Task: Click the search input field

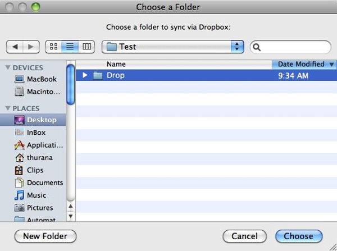Action: pos(290,47)
